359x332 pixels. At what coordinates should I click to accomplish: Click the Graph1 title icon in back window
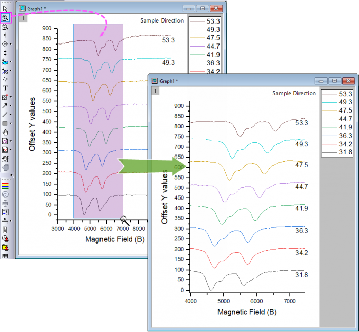point(22,9)
